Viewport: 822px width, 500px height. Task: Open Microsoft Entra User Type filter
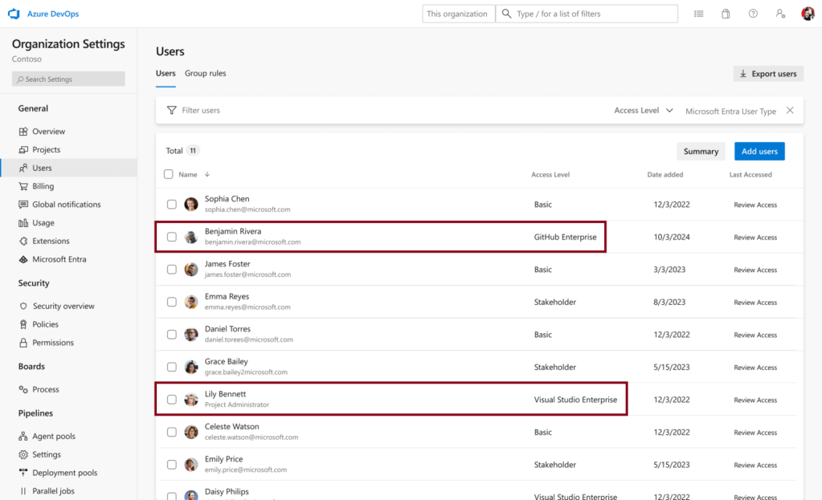pos(730,112)
